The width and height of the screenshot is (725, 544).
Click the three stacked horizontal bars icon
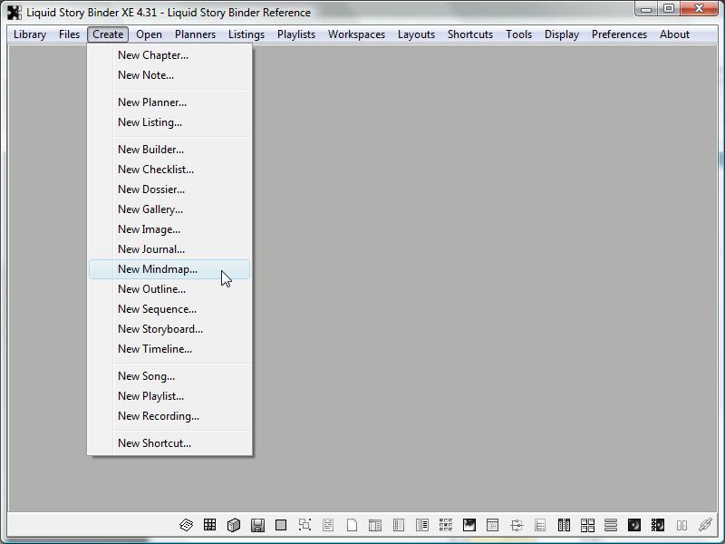[611, 525]
